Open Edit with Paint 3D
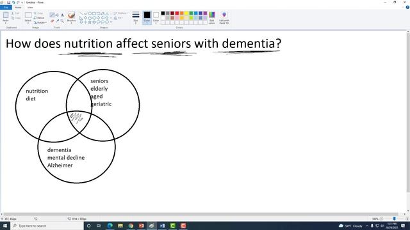This screenshot has height=230, width=410. [x=224, y=18]
